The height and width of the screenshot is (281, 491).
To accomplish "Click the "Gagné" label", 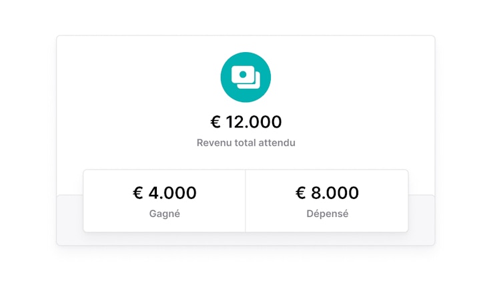I will click(x=164, y=214).
